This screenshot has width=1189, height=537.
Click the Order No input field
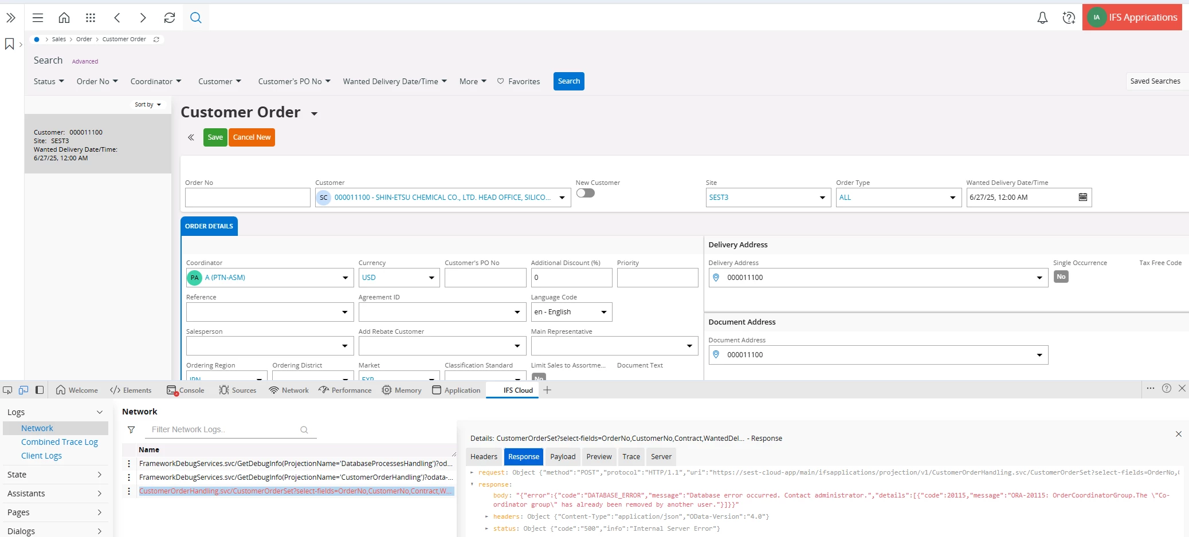tap(248, 198)
